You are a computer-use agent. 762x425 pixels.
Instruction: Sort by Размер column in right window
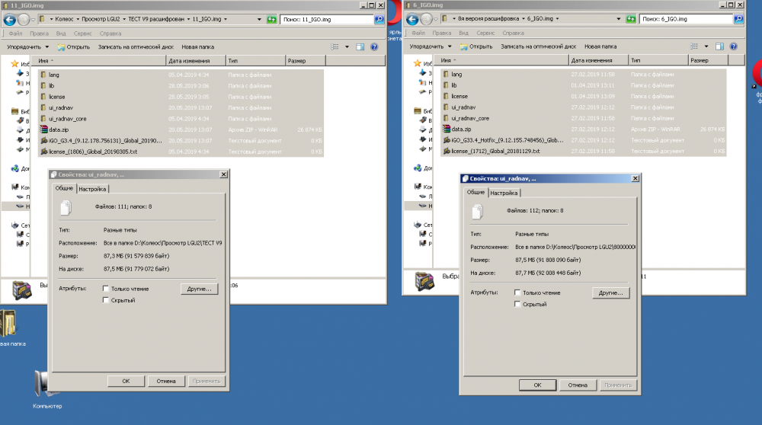pyautogui.click(x=708, y=60)
